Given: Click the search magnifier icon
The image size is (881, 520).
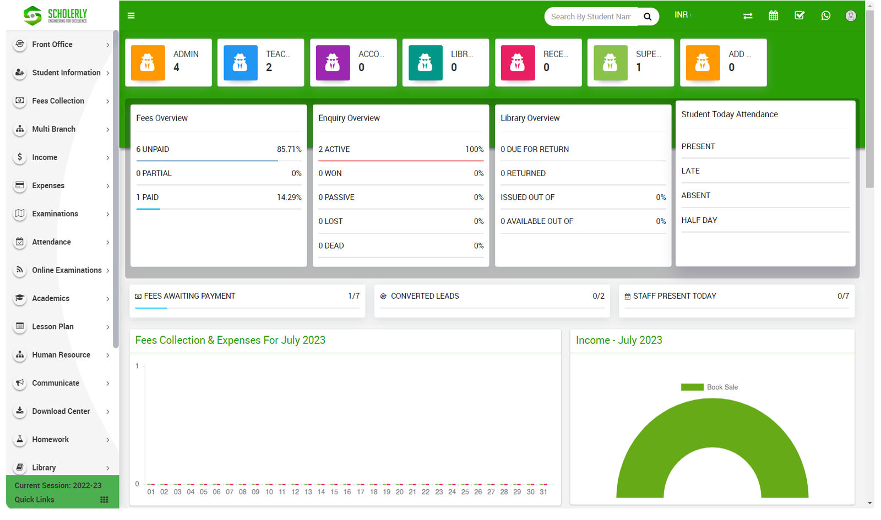Looking at the screenshot, I should [648, 17].
